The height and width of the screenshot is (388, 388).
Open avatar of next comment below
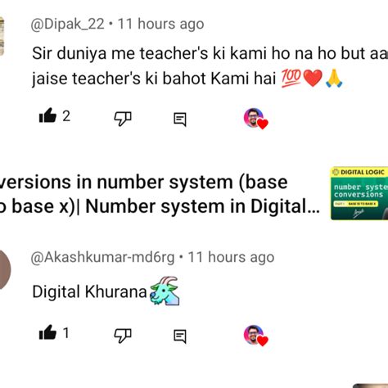tap(371, 386)
